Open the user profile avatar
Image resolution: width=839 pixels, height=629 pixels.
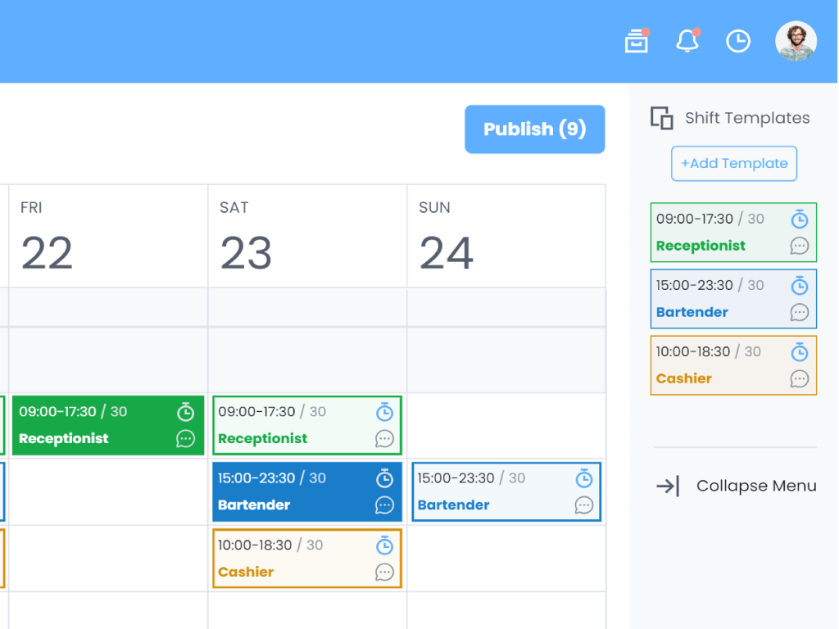[796, 41]
